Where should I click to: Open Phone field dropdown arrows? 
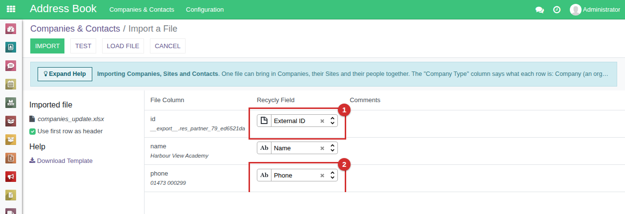(333, 175)
